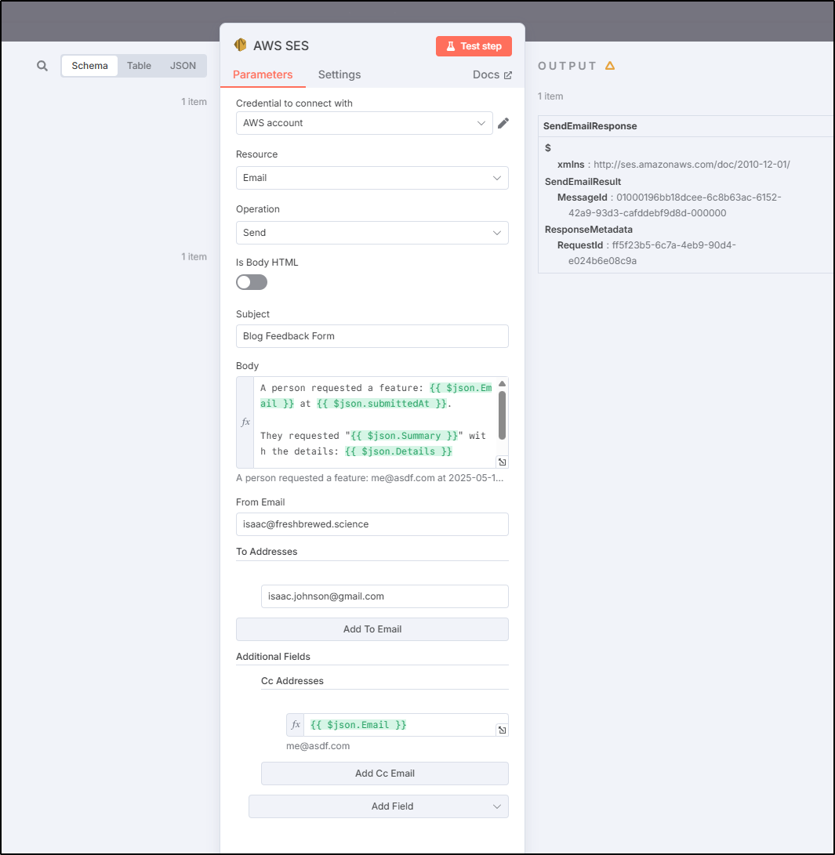835x855 pixels.
Task: Expand the Body expression editor icon
Action: coord(503,462)
